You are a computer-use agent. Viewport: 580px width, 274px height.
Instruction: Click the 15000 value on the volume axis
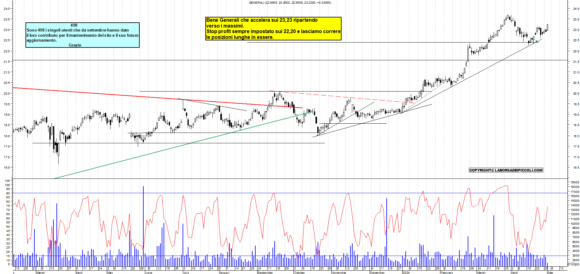pyautogui.click(x=575, y=201)
